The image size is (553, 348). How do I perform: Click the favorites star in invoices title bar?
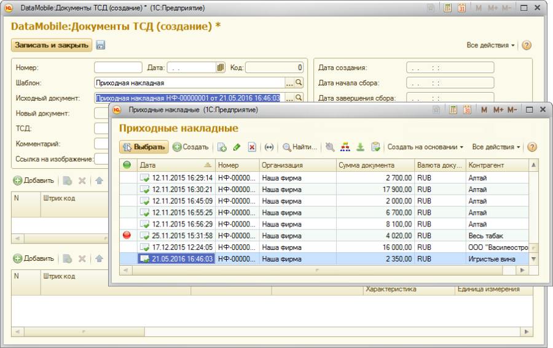tap(436, 110)
